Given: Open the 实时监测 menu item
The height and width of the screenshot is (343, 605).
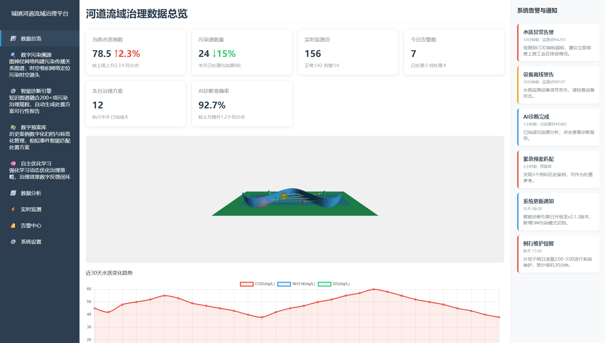Looking at the screenshot, I should point(31,209).
